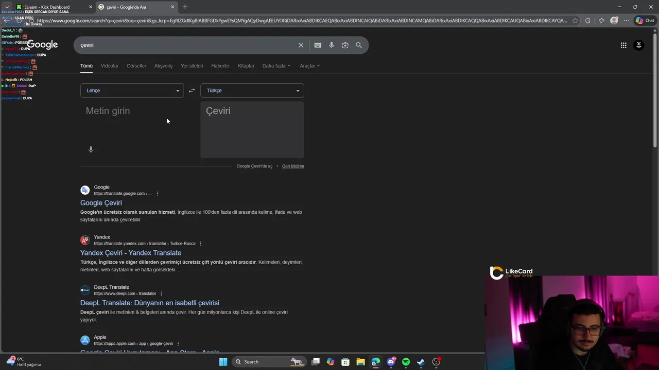Bookmark this page with the star icon
The image size is (659, 370).
point(575,21)
